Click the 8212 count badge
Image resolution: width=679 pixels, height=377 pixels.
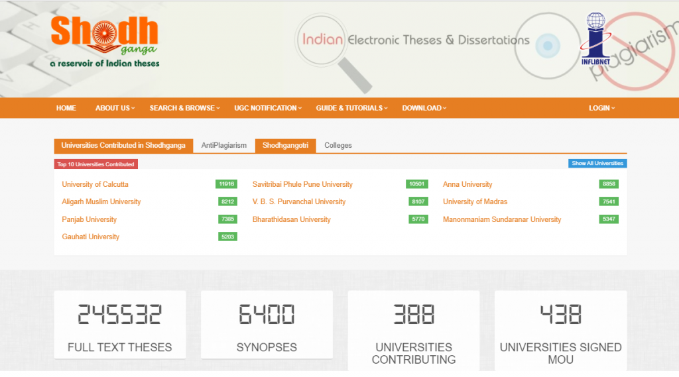point(228,201)
